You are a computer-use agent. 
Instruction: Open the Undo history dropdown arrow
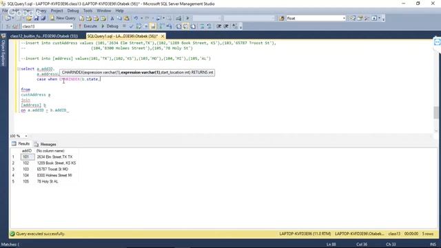[x=141, y=19]
